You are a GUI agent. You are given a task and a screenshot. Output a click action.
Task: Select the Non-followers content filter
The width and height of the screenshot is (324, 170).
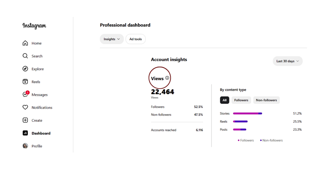click(x=266, y=100)
